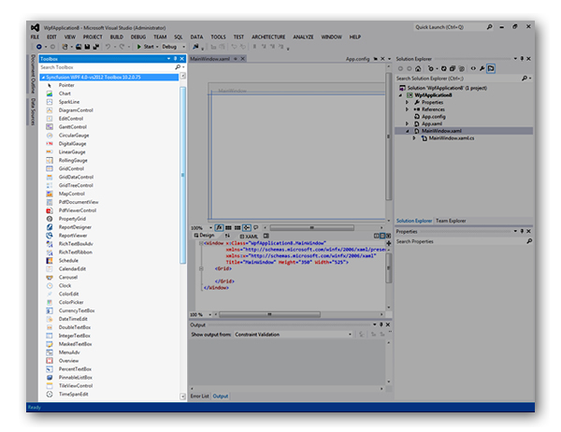The height and width of the screenshot is (432, 561).
Task: Open the FILE menu
Action: (x=35, y=36)
